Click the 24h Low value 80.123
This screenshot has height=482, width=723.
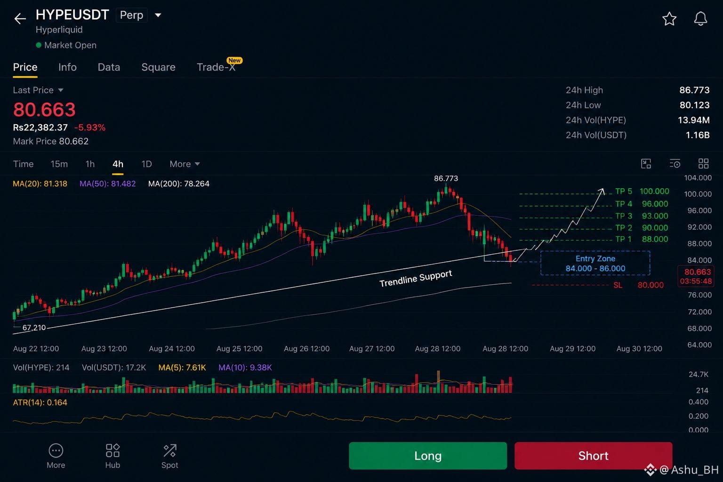[694, 105]
